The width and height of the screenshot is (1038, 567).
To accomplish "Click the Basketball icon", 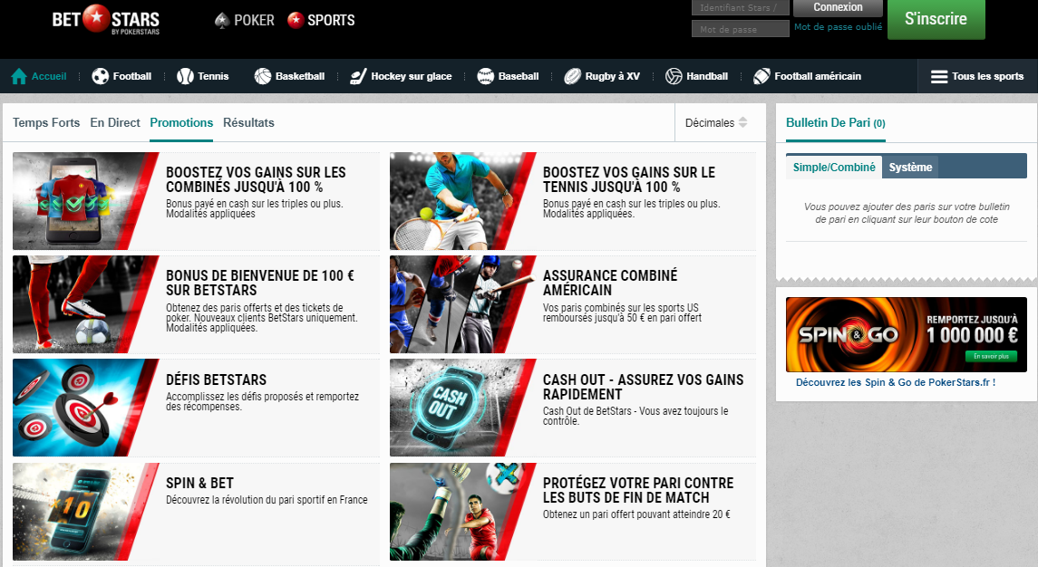I will (263, 76).
